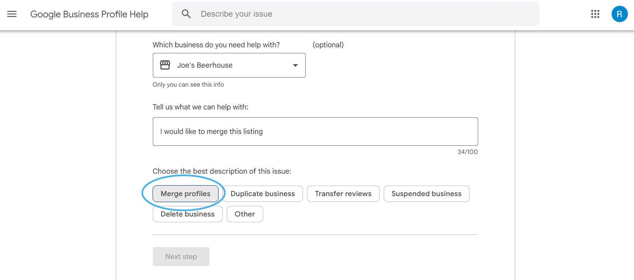Open the Joe's Beerhouse business selector
Image resolution: width=634 pixels, height=280 pixels.
(x=229, y=65)
